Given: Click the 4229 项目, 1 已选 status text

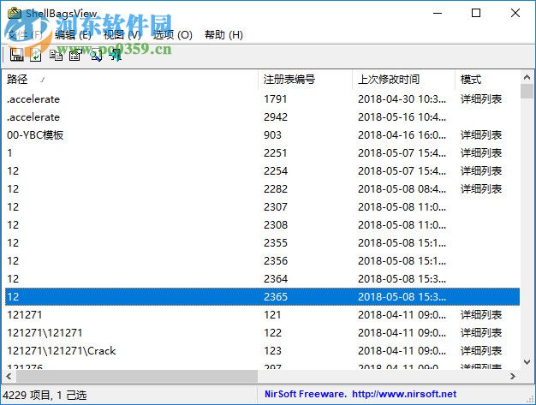Looking at the screenshot, I should coord(45,396).
